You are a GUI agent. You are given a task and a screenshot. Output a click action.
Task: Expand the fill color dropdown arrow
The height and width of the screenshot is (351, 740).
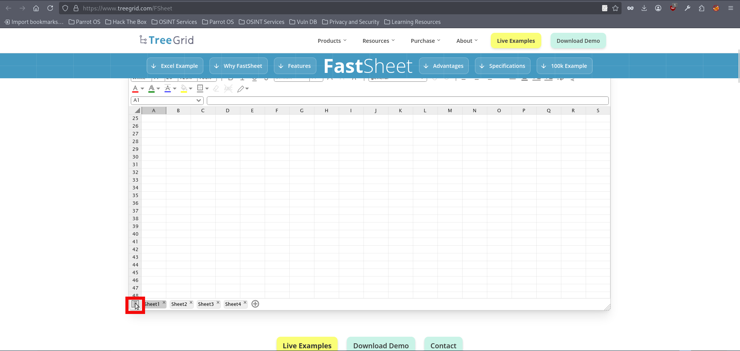[191, 89]
